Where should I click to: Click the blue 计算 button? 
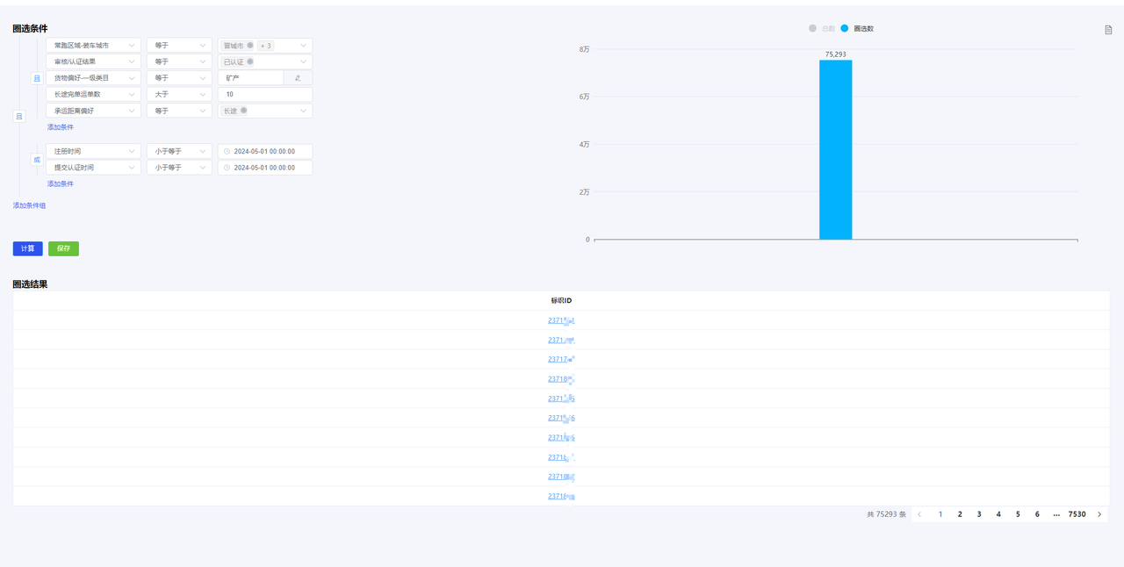click(27, 248)
